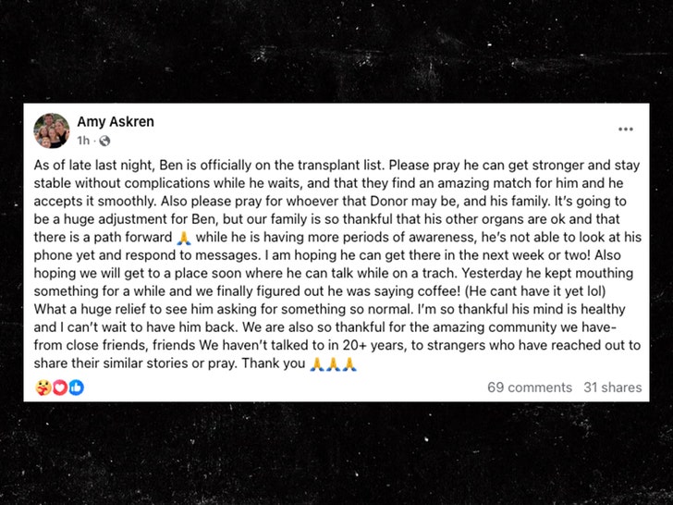Open Amy Askren's profile name link
The height and width of the screenshot is (505, 673).
coord(116,122)
